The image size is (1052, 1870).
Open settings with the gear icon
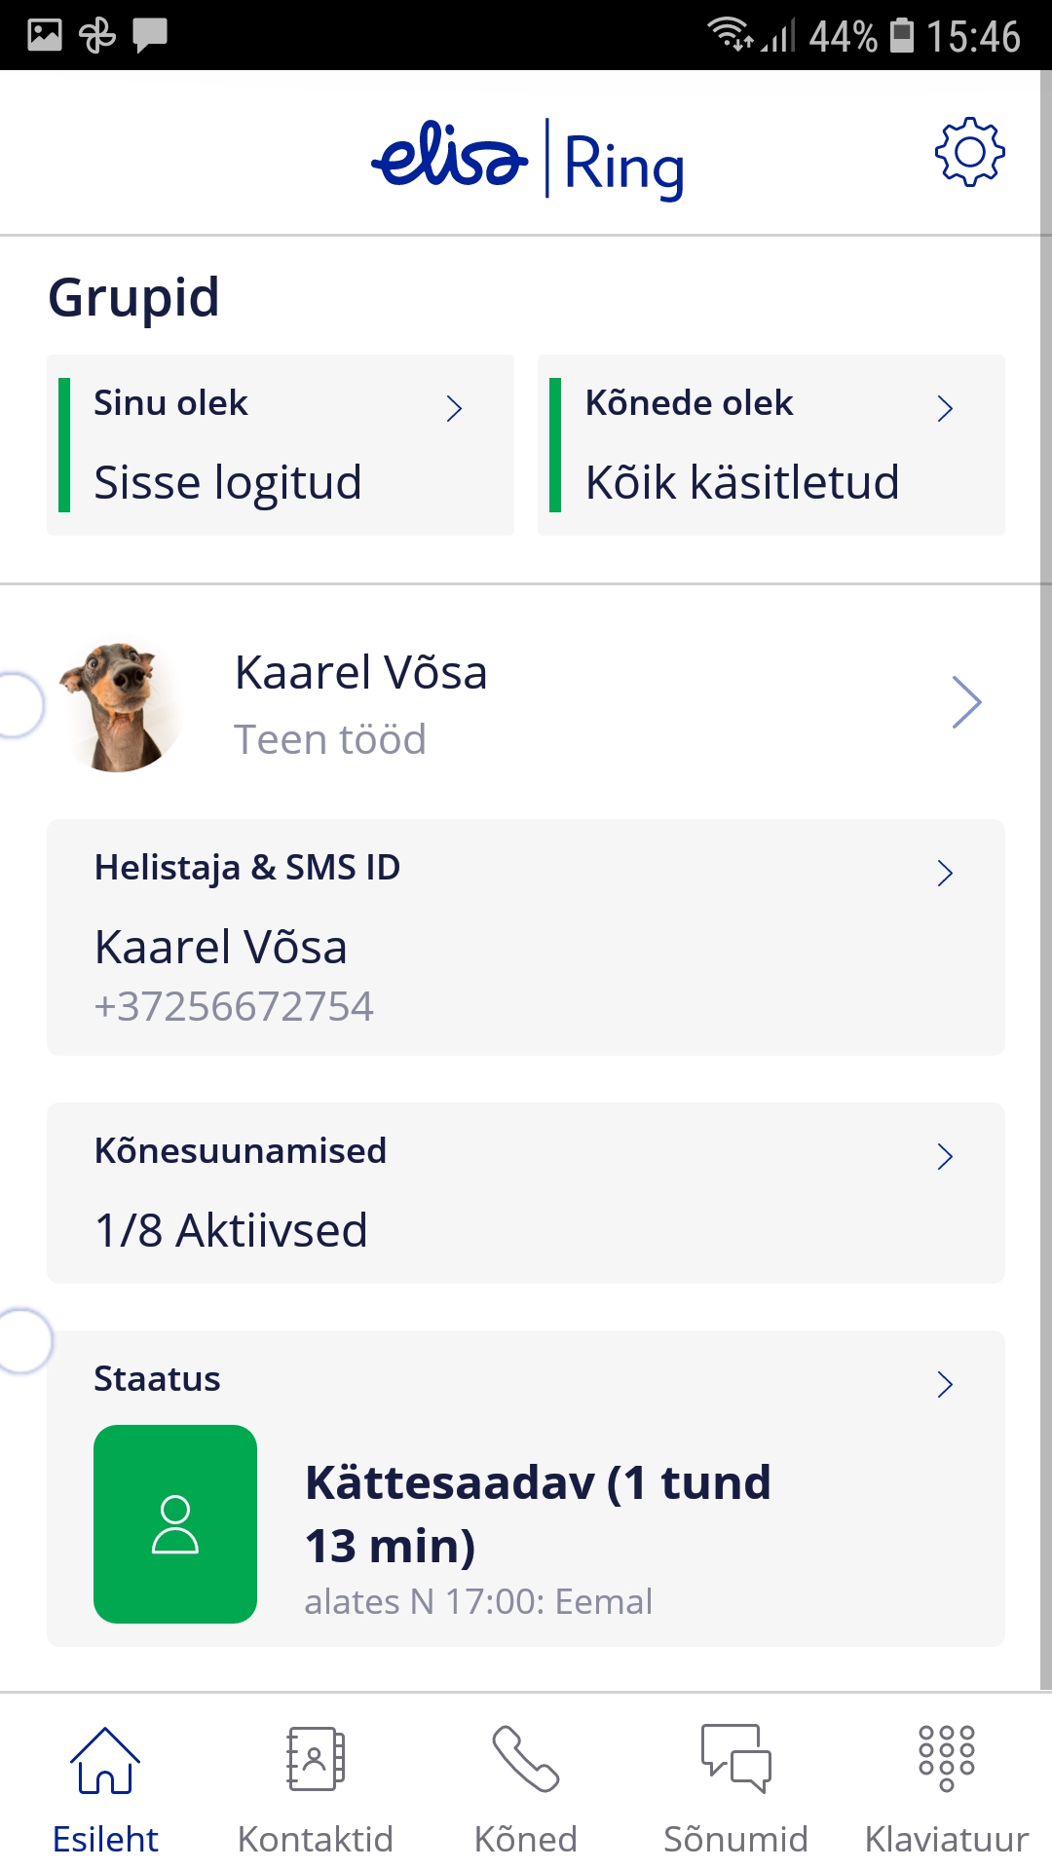coord(969,153)
